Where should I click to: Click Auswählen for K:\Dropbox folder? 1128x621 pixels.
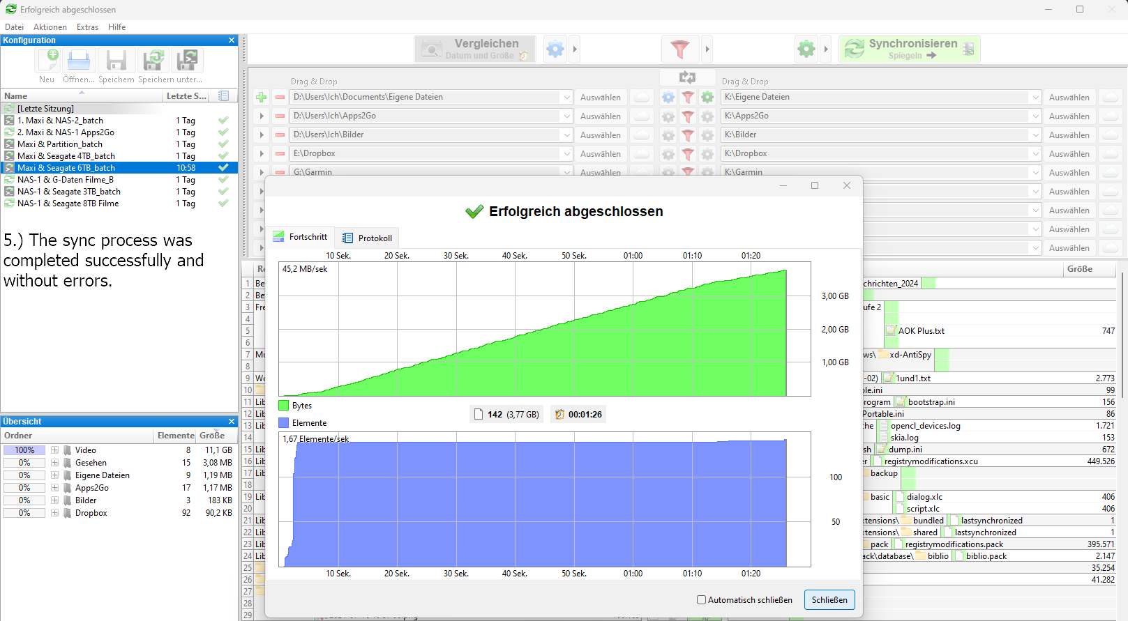coord(1069,154)
